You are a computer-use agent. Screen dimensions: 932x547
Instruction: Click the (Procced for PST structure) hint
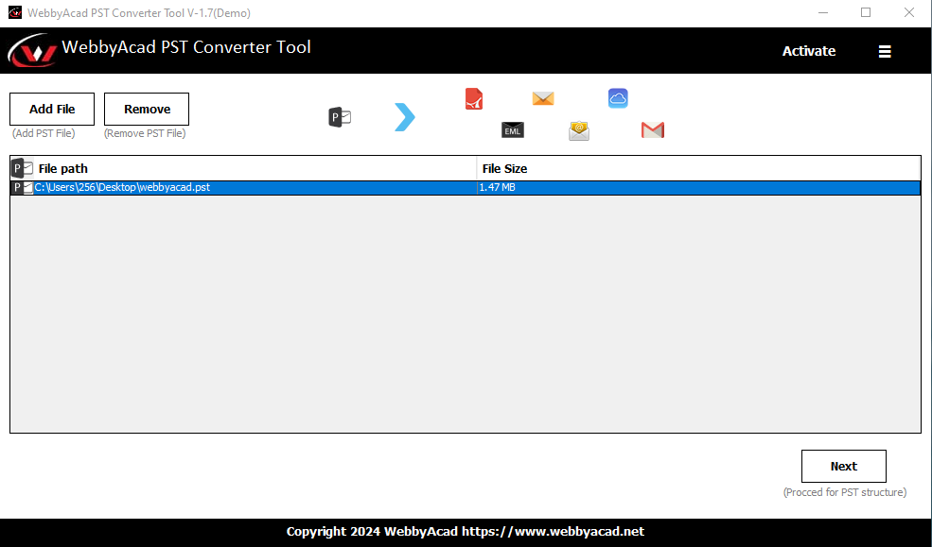(x=845, y=492)
